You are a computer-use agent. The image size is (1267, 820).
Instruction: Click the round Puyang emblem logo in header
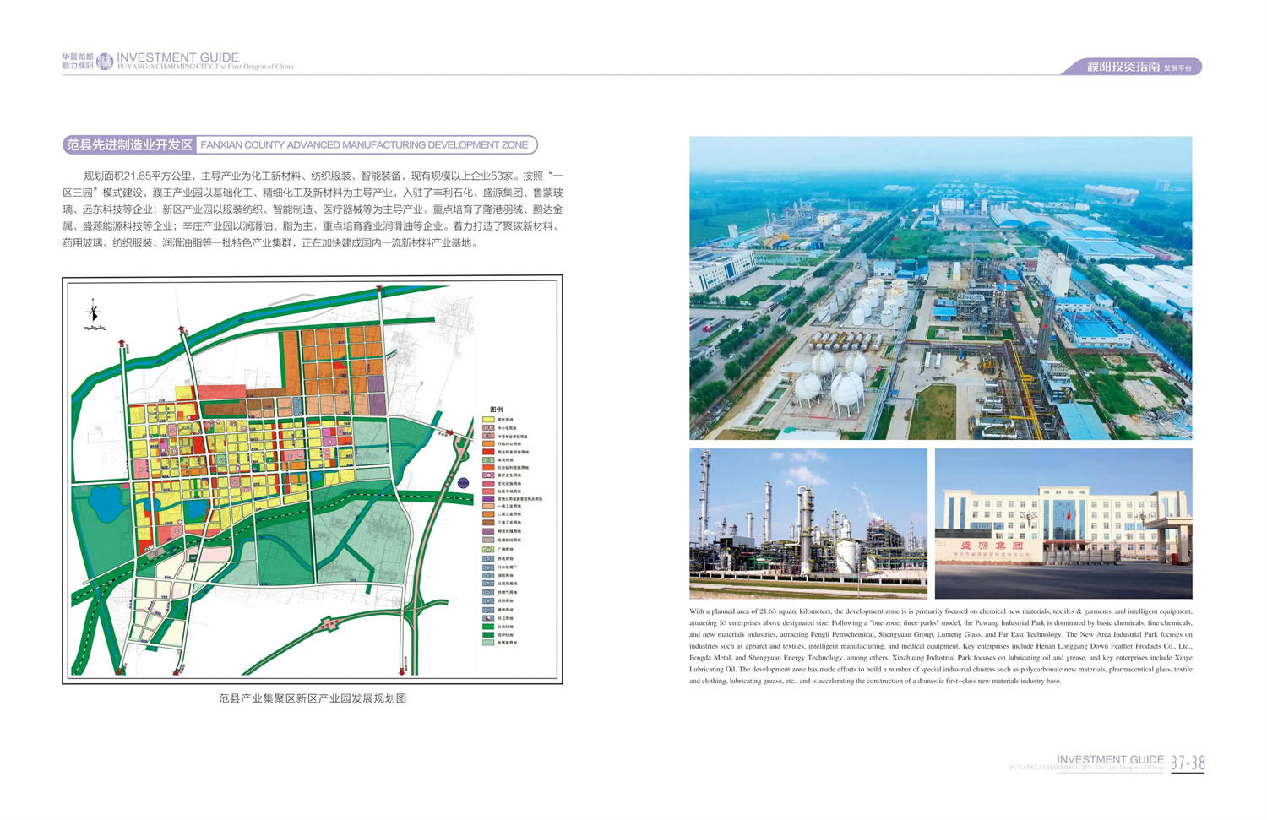point(105,62)
